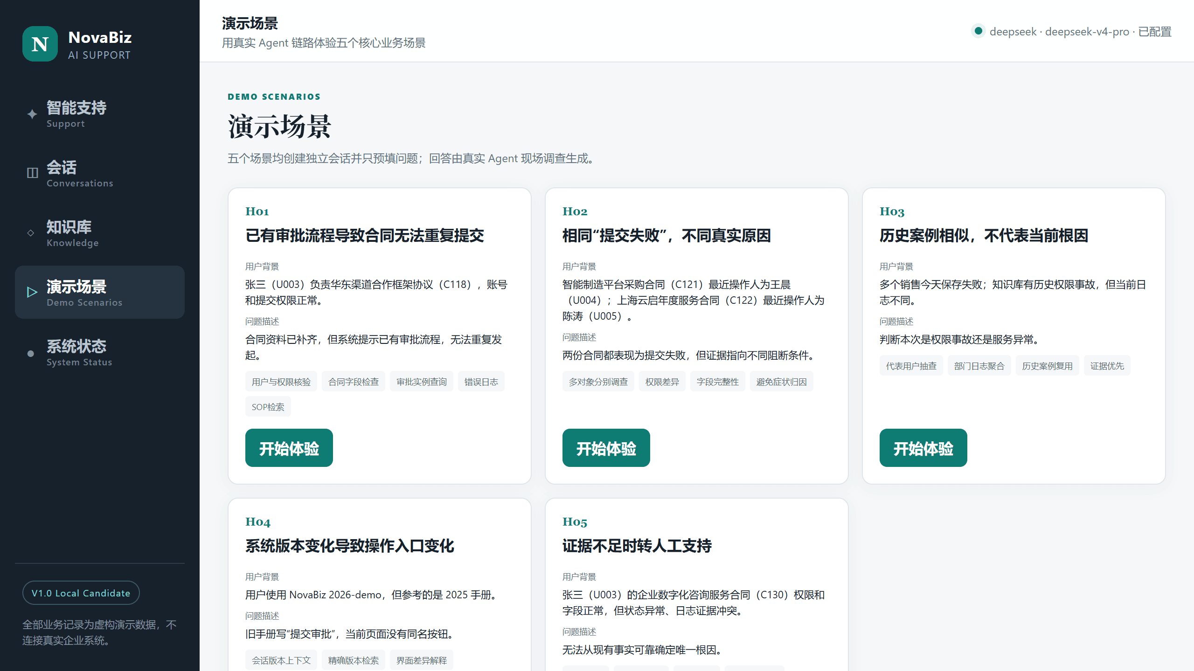Click the H02 card number label
1194x671 pixels.
pos(575,212)
